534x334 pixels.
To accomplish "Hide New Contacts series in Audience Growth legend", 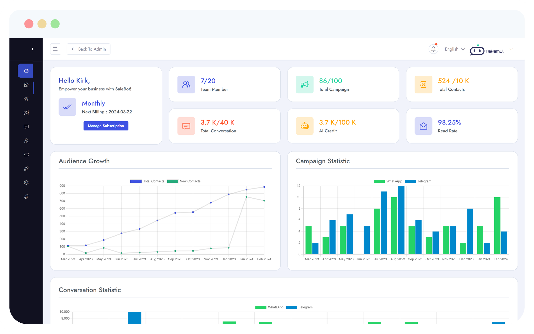I will (x=184, y=181).
